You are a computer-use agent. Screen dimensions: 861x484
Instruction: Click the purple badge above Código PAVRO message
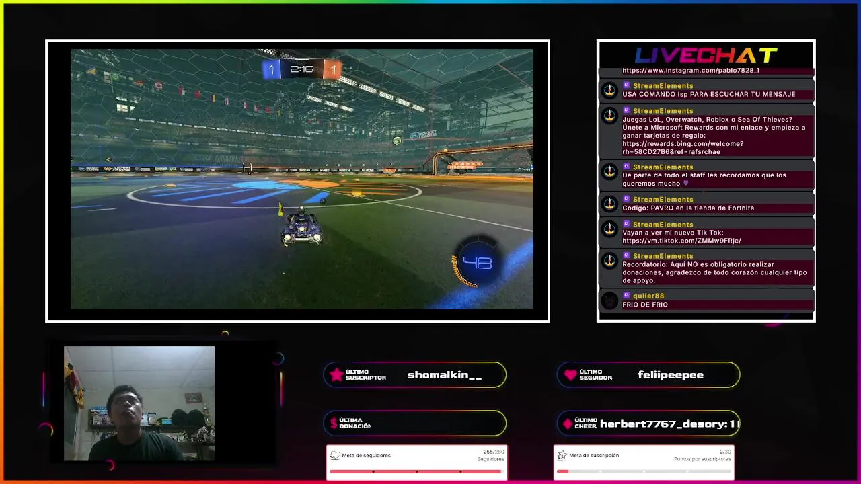click(x=626, y=200)
